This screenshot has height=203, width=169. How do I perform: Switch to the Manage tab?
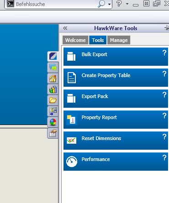119,40
